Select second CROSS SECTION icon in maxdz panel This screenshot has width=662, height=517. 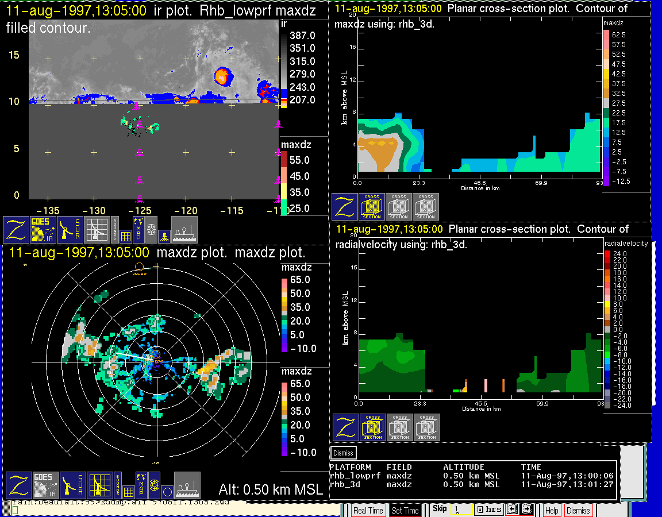click(399, 207)
